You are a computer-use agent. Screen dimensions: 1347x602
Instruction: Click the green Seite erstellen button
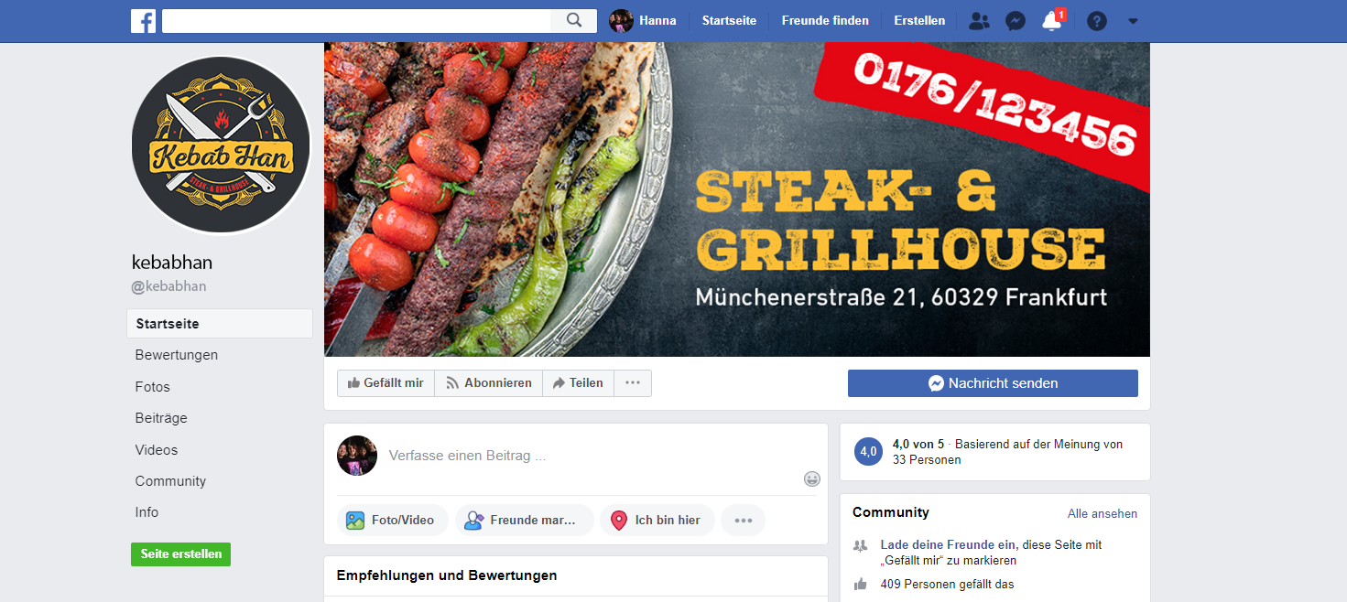click(x=180, y=554)
